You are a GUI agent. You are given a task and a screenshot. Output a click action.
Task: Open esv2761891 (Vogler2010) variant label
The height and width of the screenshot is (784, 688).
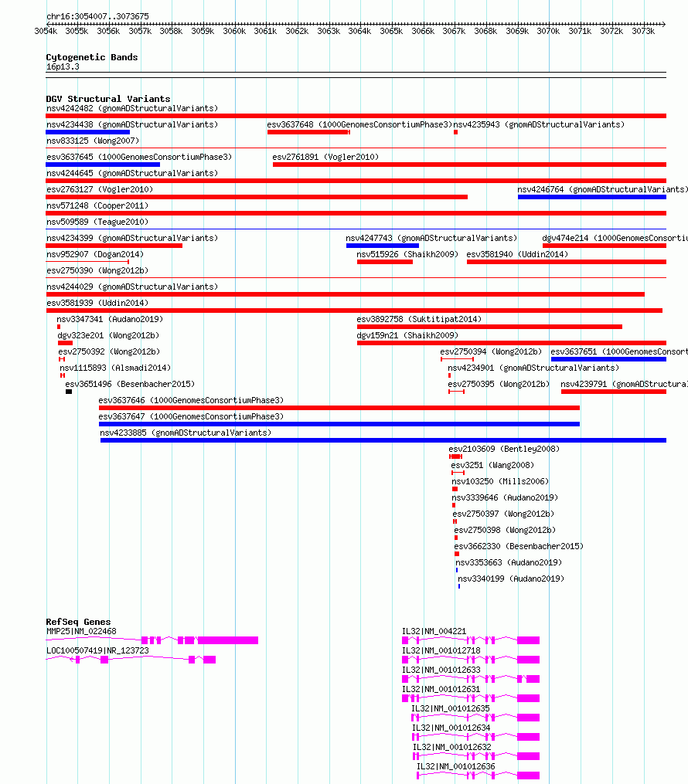(325, 157)
